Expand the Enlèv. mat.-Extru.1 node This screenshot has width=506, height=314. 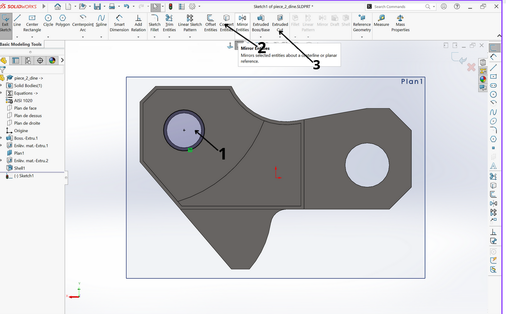(2, 146)
